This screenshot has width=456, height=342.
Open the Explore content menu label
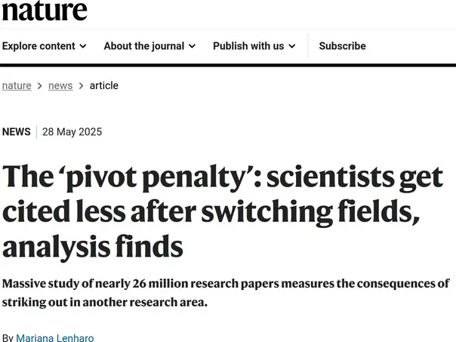[39, 46]
